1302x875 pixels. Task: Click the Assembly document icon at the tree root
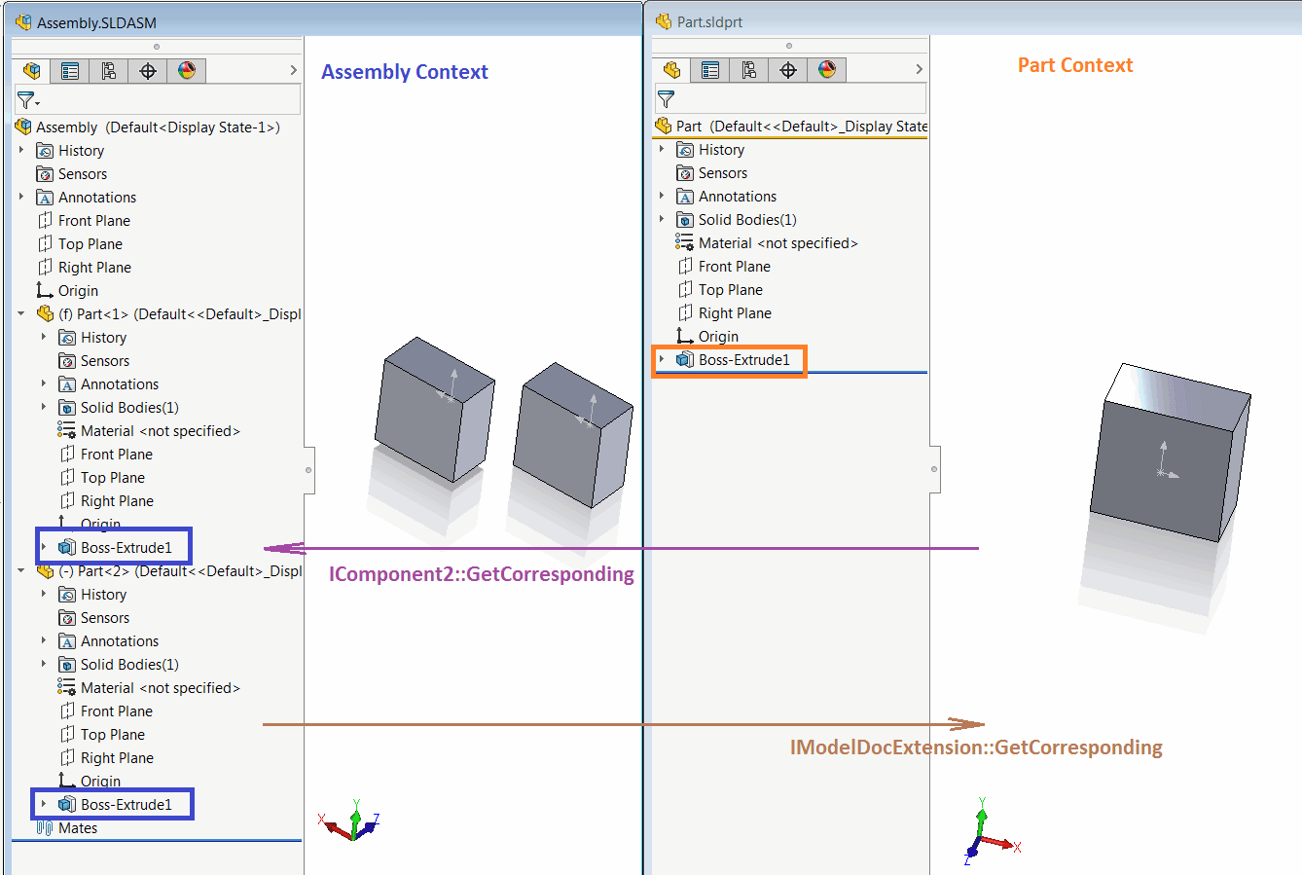pyautogui.click(x=21, y=127)
